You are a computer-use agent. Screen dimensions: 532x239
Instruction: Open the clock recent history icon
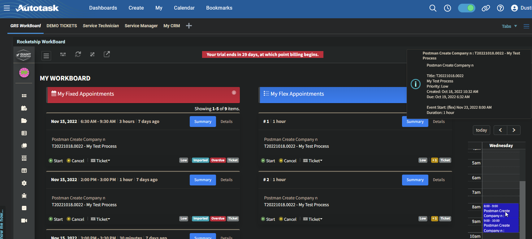pyautogui.click(x=448, y=8)
